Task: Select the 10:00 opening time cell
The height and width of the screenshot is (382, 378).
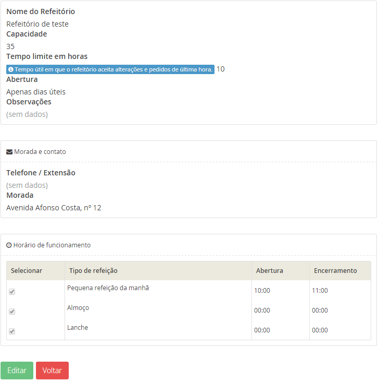Action: tap(262, 291)
